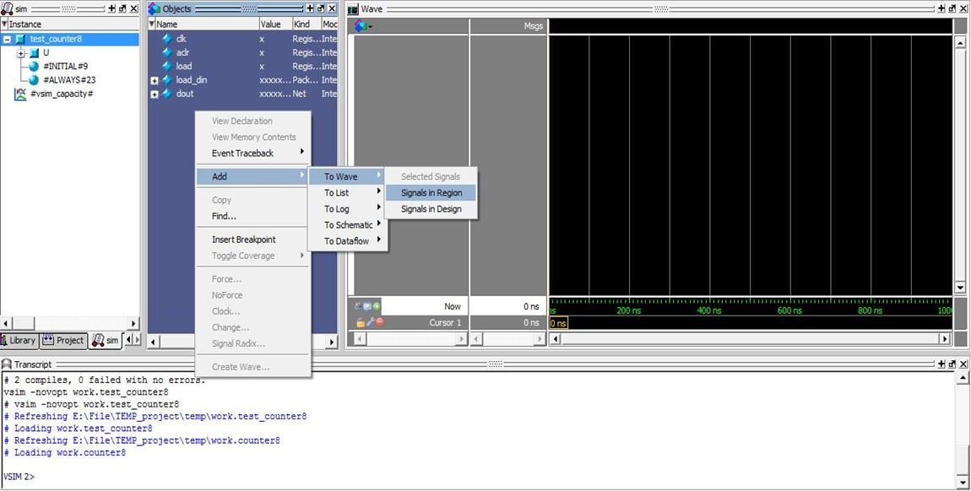This screenshot has height=491, width=971.
Task: Click the #vsim_capacity# chart icon
Action: [20, 94]
